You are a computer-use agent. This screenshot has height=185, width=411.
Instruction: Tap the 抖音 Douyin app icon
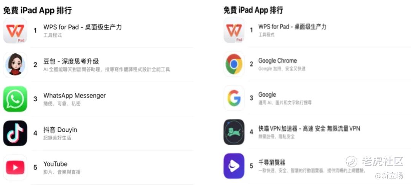coord(15,133)
